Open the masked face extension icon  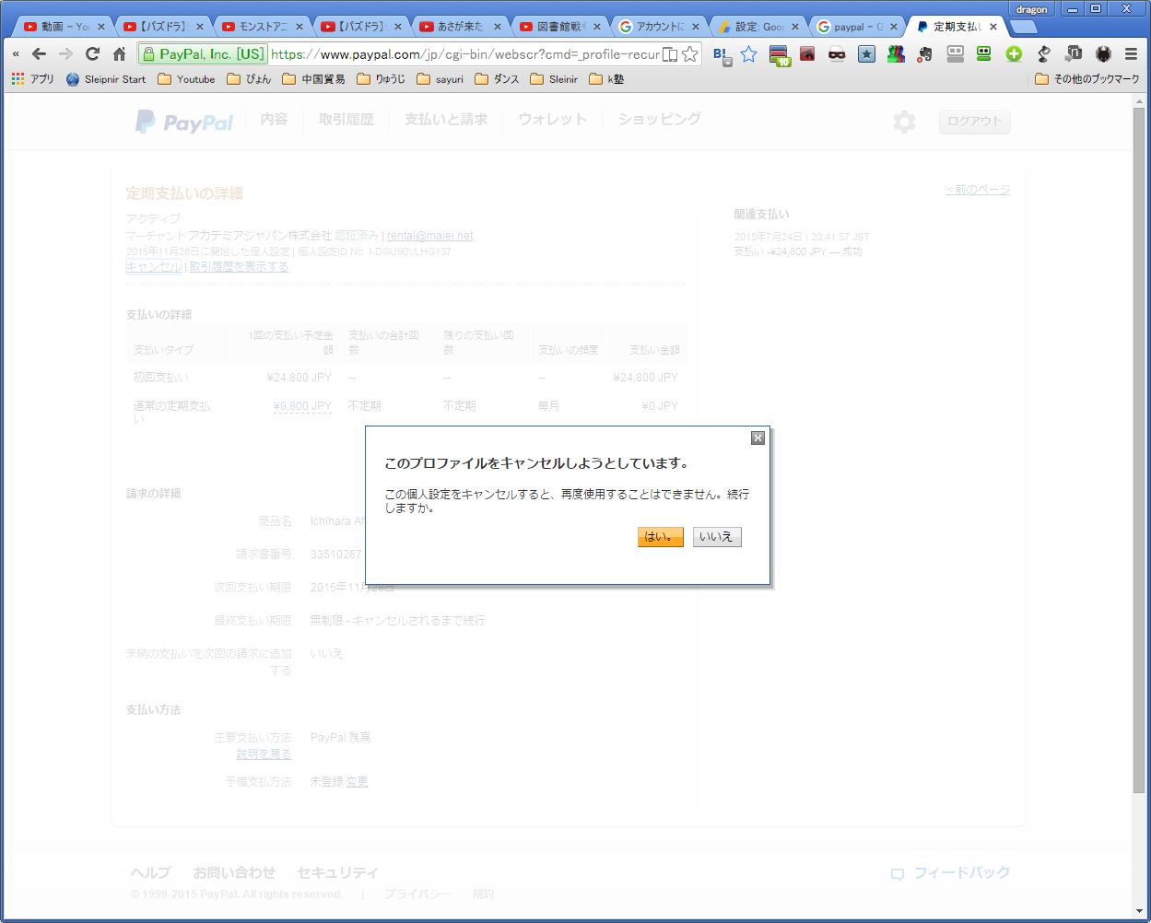(837, 54)
